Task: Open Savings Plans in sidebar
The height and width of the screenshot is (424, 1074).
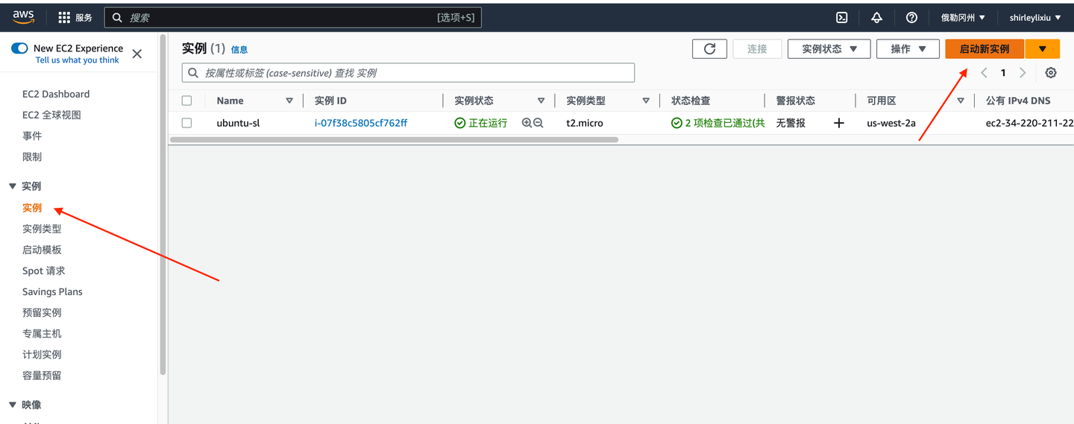Action: [52, 291]
